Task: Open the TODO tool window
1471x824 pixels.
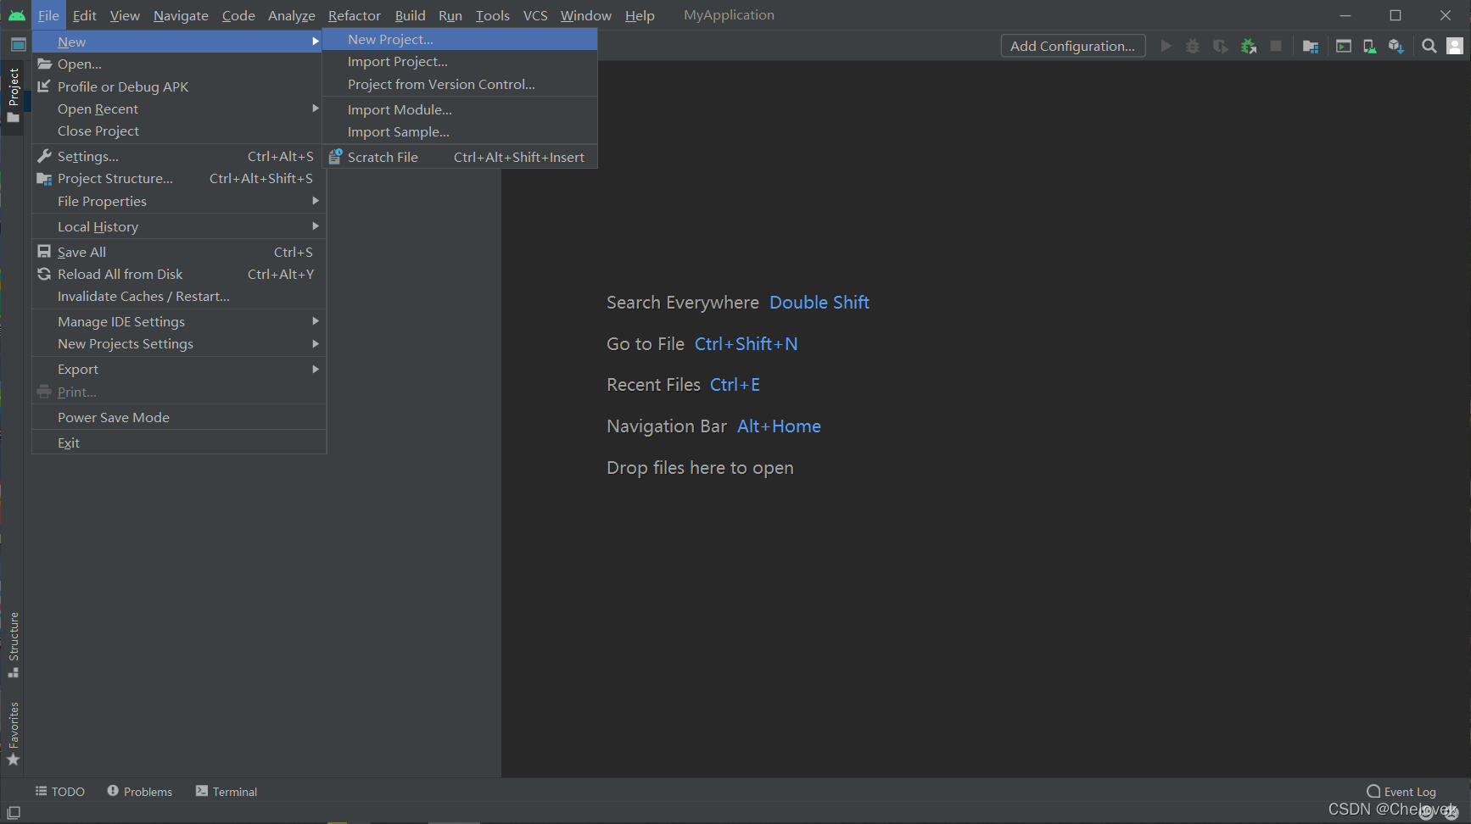Action: tap(60, 792)
